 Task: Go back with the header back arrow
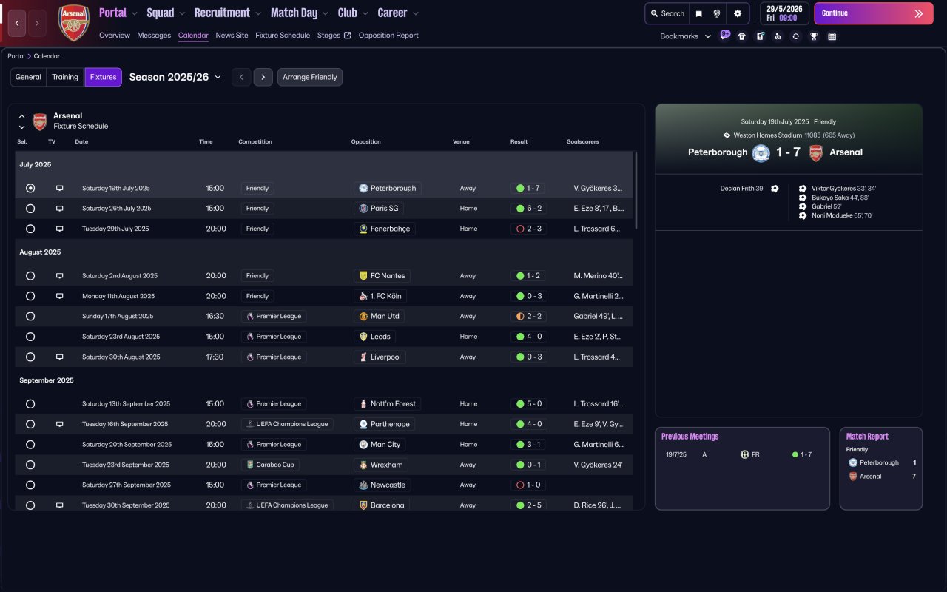(17, 23)
